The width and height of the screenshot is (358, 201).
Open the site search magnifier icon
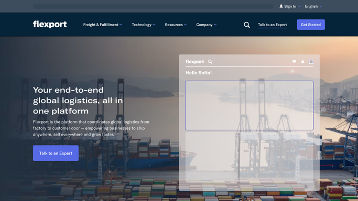pos(246,25)
